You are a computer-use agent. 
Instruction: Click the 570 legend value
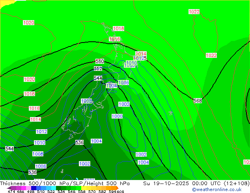coord(92,191)
